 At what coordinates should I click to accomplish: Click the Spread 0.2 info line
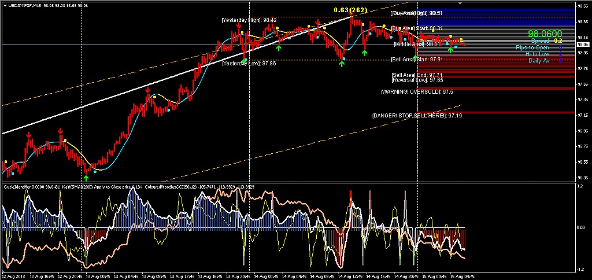pos(546,41)
